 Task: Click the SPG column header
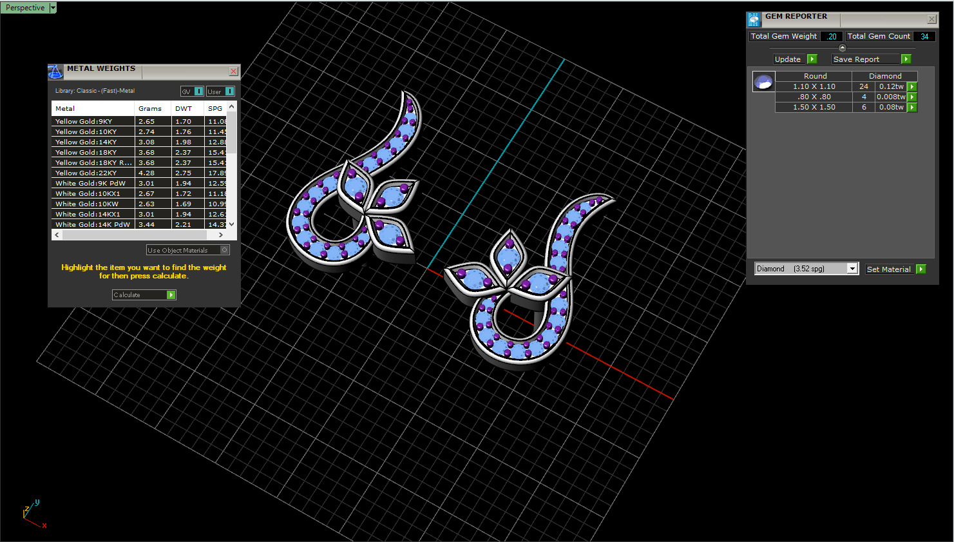click(215, 108)
